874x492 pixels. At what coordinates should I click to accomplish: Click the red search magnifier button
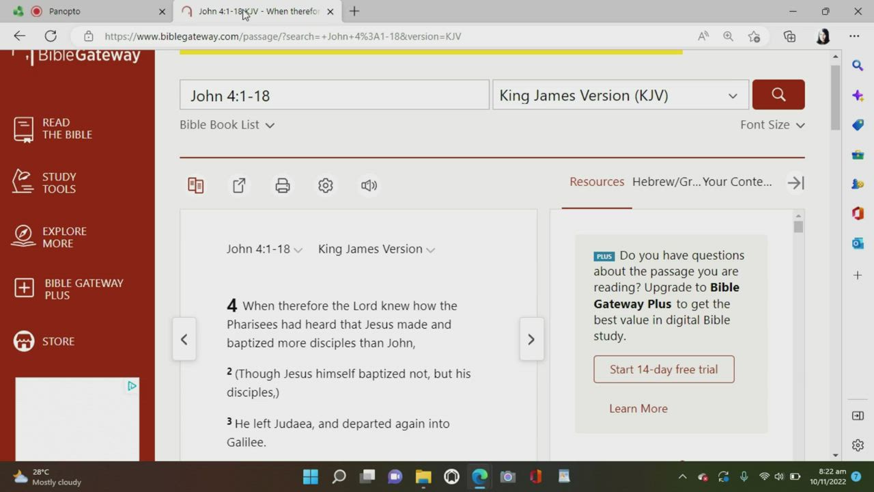(778, 95)
